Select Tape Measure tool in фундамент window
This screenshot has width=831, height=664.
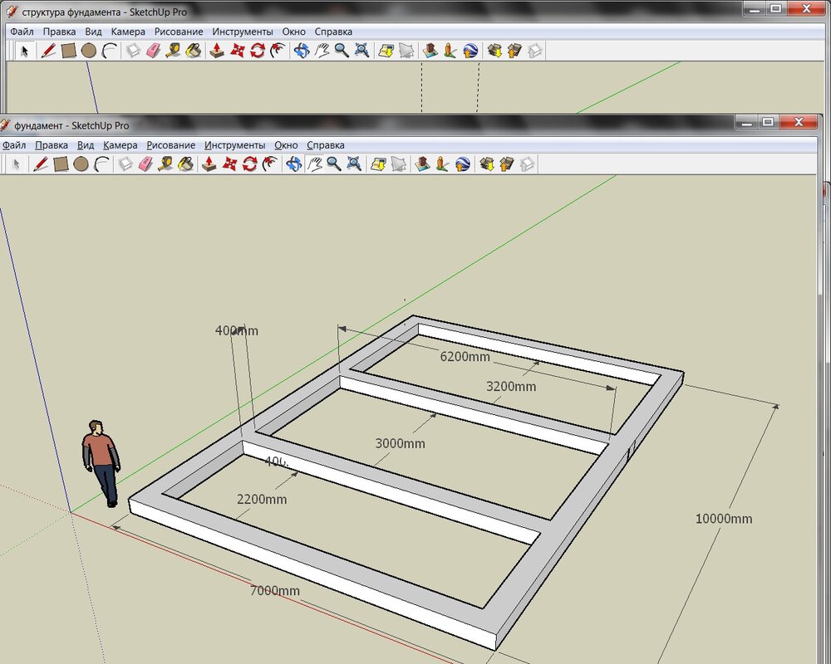165,164
